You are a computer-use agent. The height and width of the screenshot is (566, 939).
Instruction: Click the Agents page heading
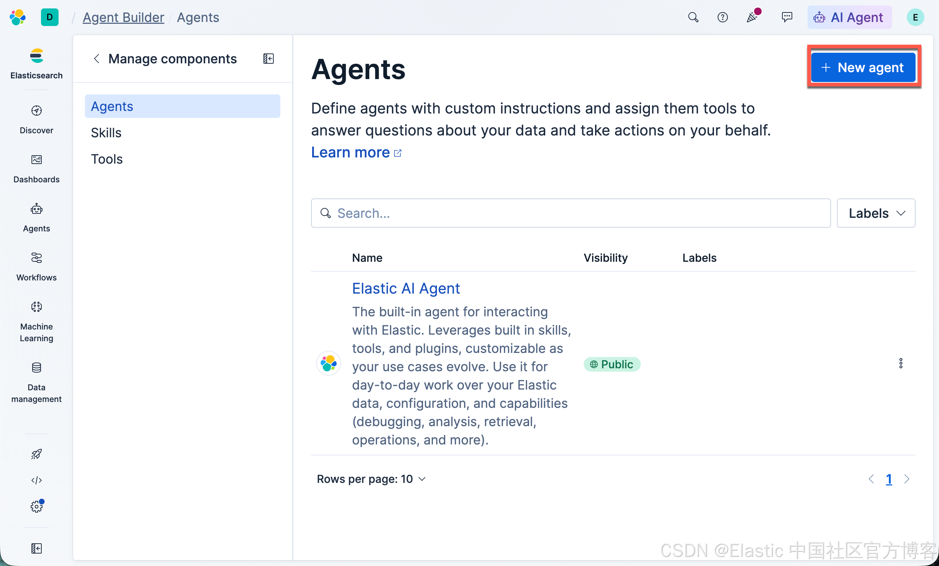358,70
